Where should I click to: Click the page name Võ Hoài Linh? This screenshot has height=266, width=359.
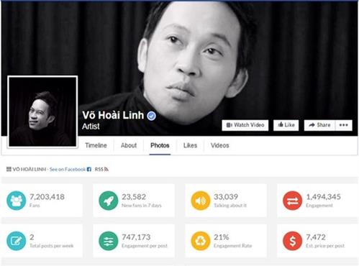[x=113, y=115]
